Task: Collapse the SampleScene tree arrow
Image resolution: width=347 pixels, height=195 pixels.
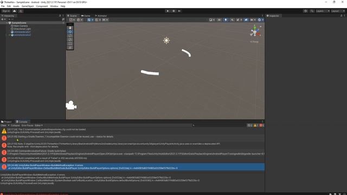Action: [x=7, y=23]
